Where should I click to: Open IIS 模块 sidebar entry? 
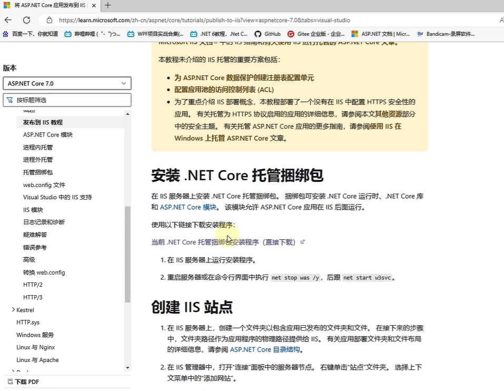(x=33, y=210)
